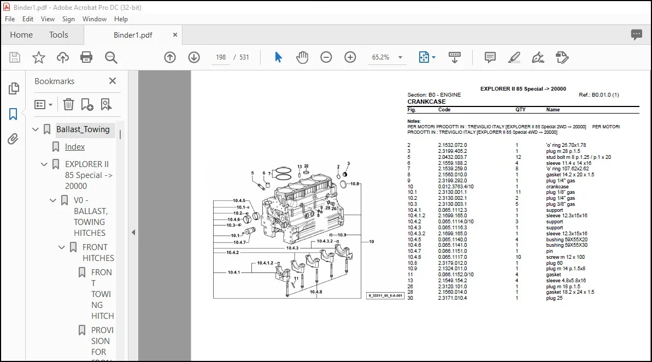This screenshot has height=362, width=652.
Task: Click part code 2.1532.072.0
Action: pos(453,145)
